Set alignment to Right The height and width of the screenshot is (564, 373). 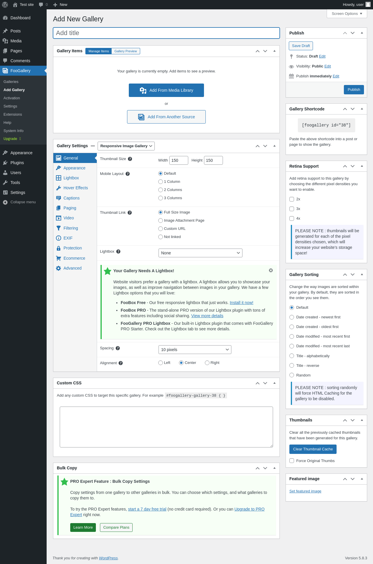click(x=207, y=363)
